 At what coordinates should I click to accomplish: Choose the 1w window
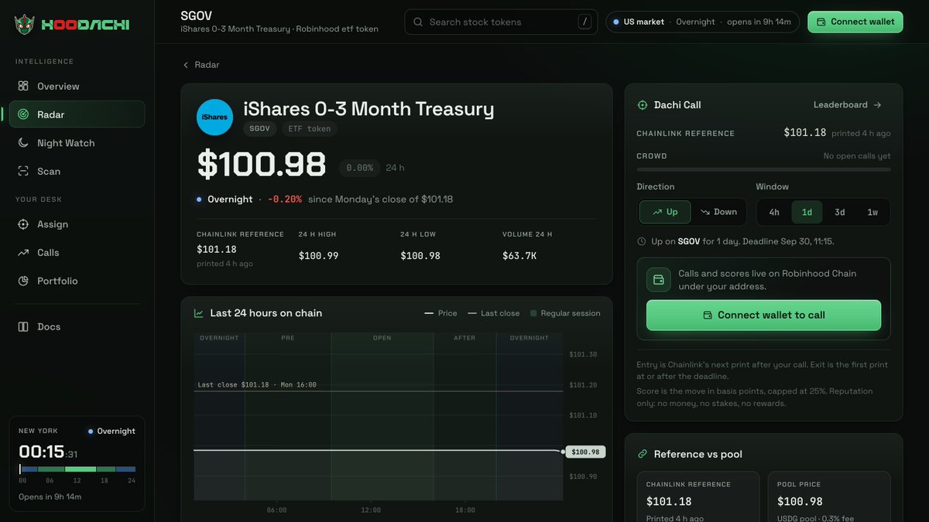tap(872, 212)
